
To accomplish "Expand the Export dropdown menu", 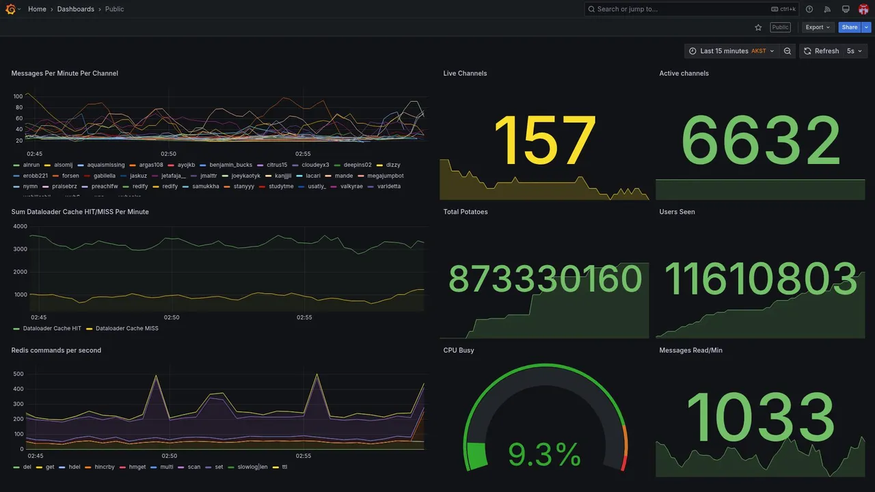I will coord(818,27).
